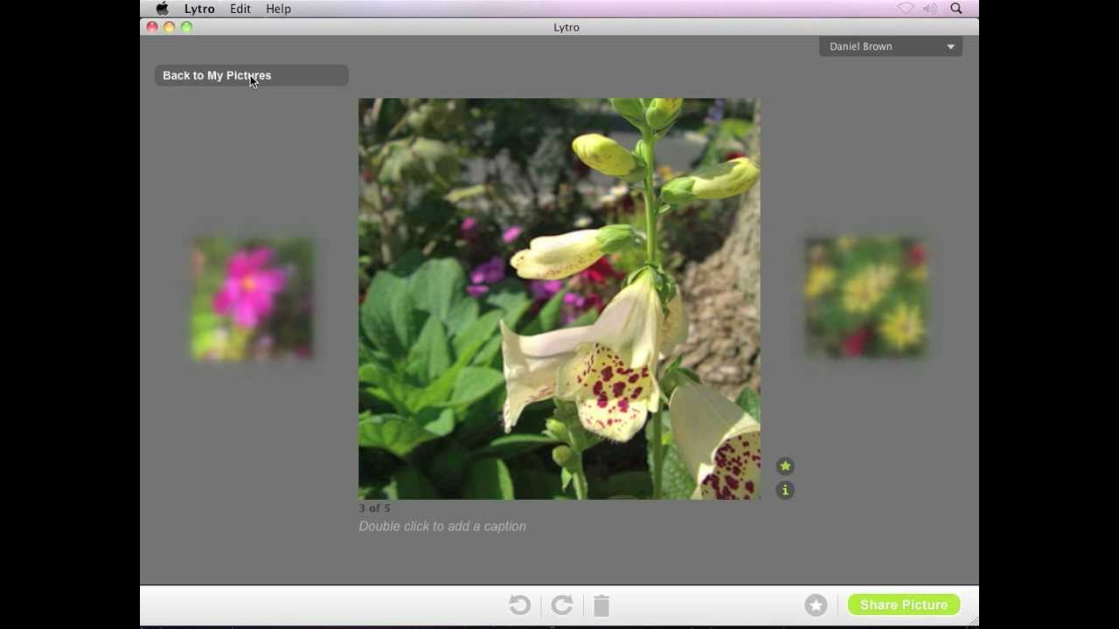1119x629 pixels.
Task: Delete the picture with the trash icon
Action: 601,605
